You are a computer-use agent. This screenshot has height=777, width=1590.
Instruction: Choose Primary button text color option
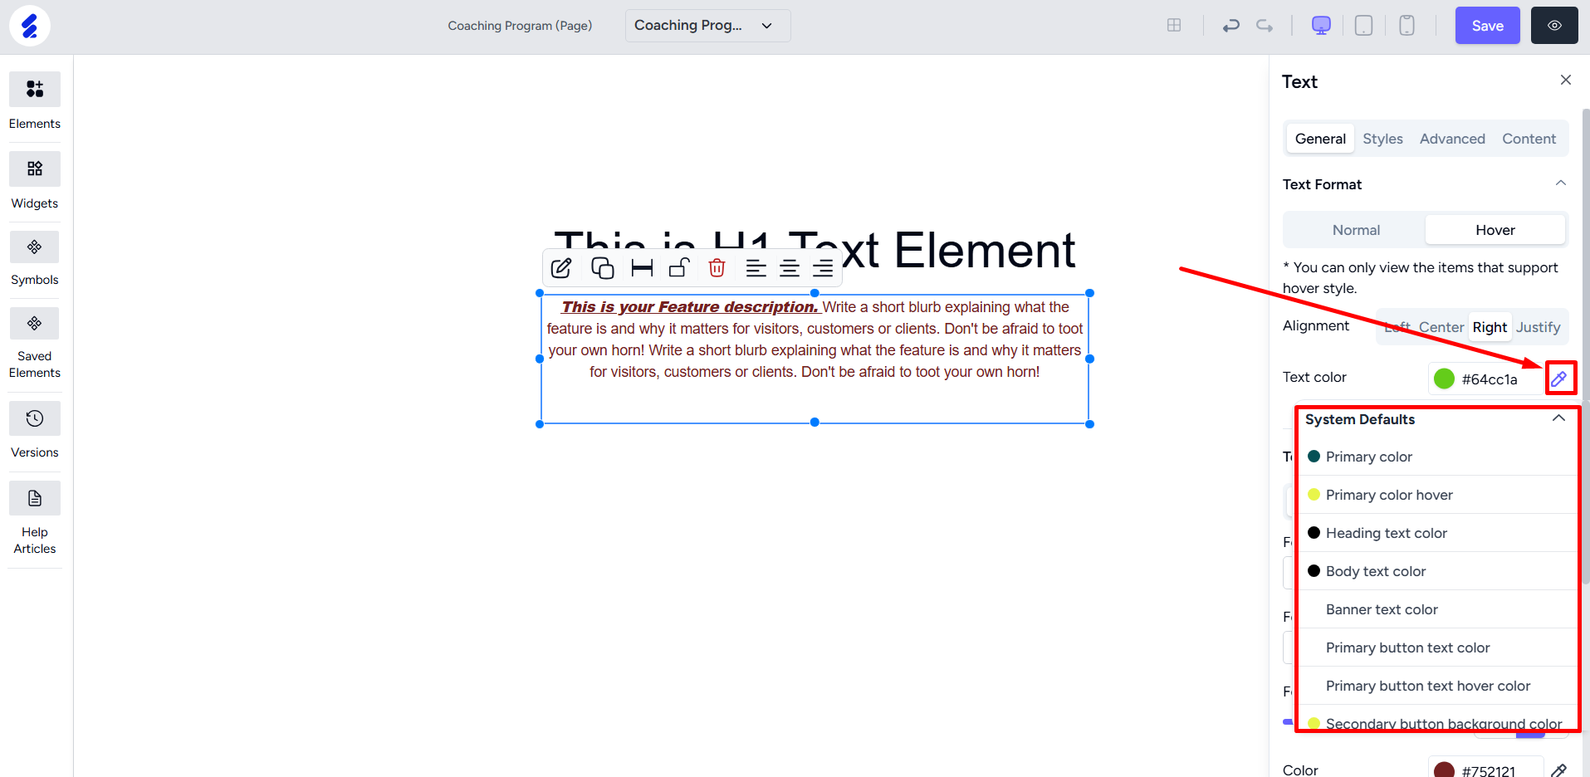1436,647
